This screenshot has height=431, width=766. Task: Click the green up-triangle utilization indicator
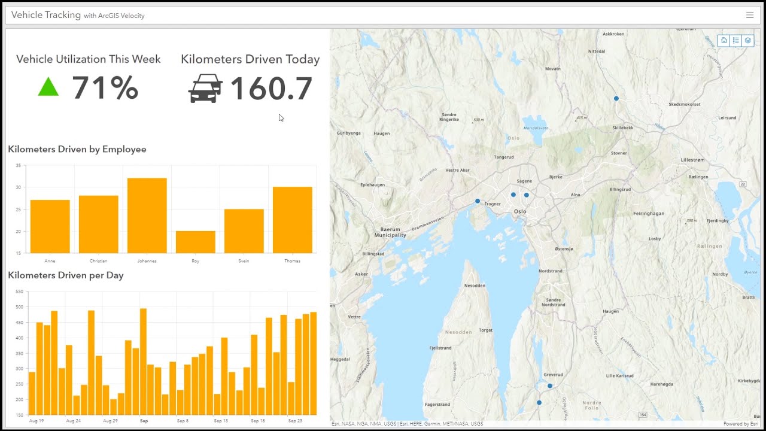[48, 87]
